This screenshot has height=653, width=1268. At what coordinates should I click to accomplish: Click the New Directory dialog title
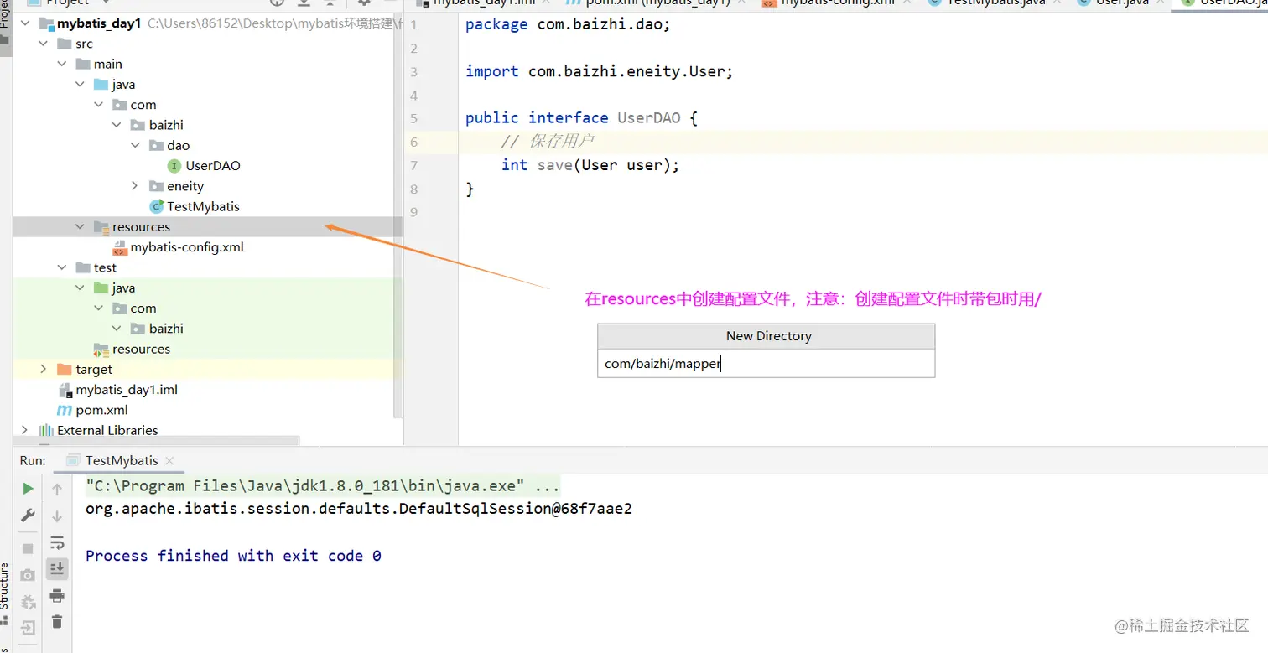[768, 336]
